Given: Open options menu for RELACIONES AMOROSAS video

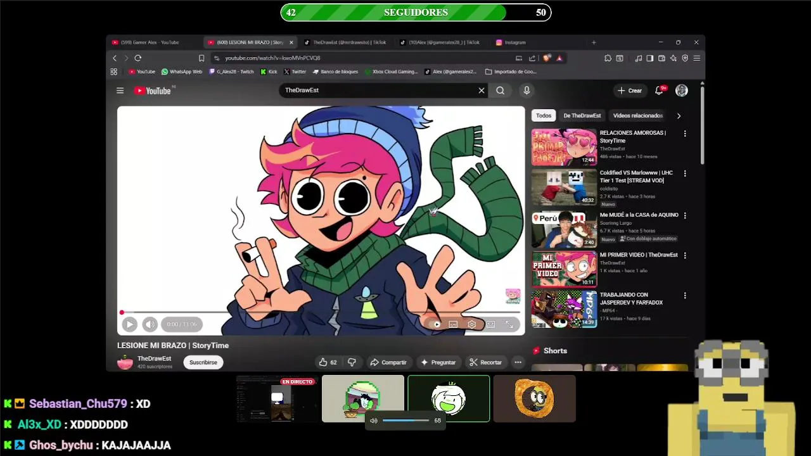Looking at the screenshot, I should (x=685, y=134).
